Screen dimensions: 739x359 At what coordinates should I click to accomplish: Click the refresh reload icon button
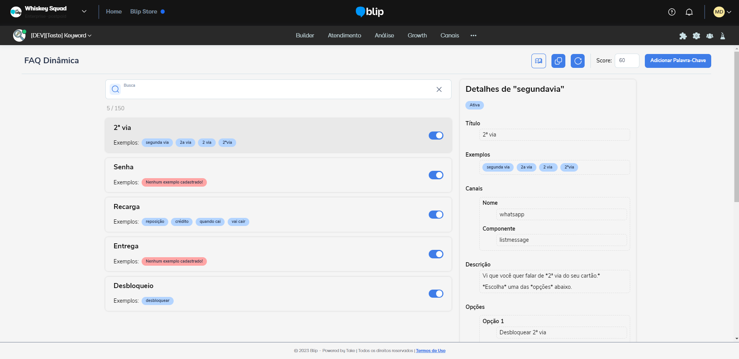pos(578,61)
